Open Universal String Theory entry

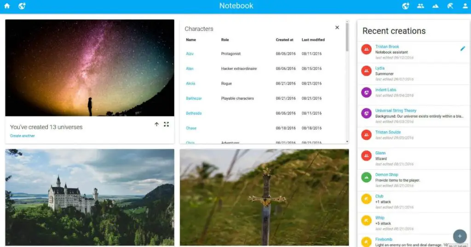pyautogui.click(x=396, y=110)
